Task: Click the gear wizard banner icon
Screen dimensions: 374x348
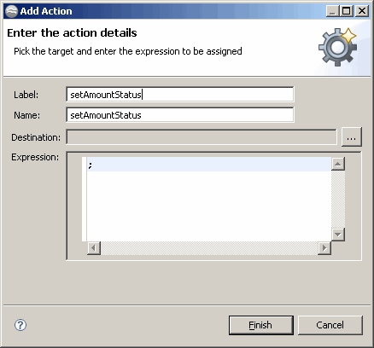Action: pos(337,47)
